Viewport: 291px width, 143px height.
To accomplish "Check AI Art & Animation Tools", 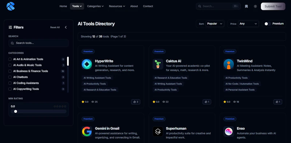I will coord(10,59).
